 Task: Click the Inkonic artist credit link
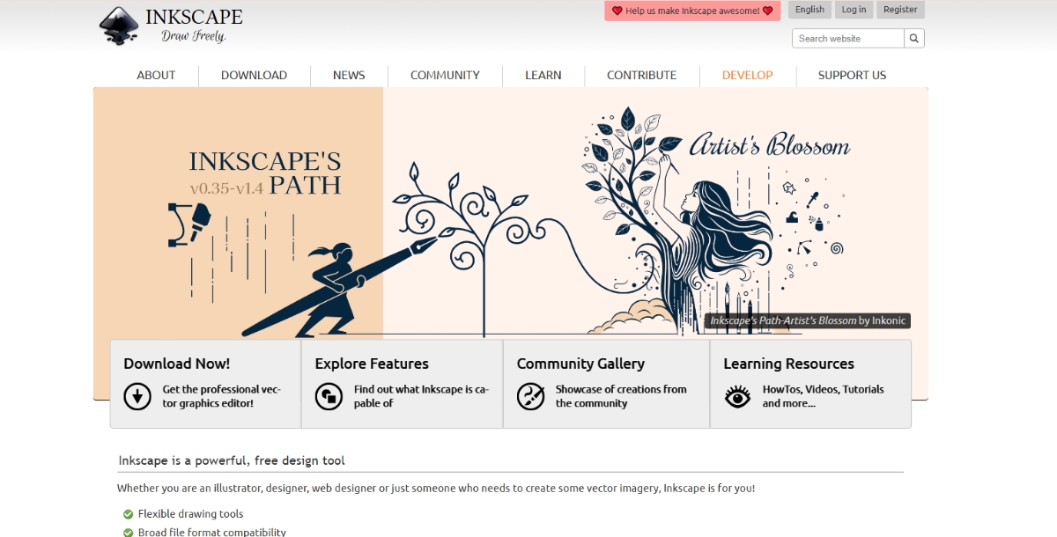(887, 320)
